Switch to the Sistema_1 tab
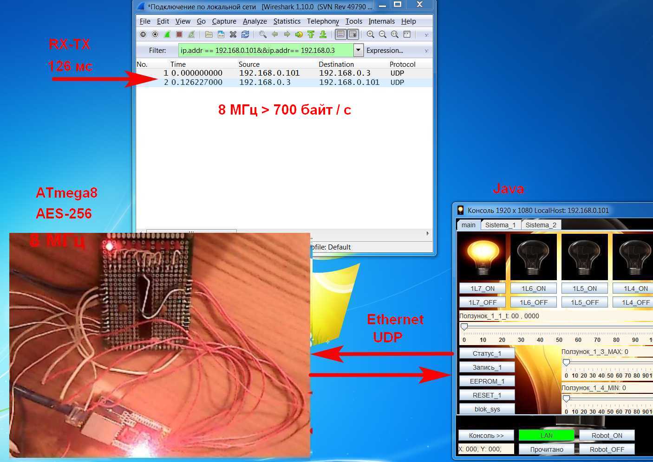Viewport: 653px width, 462px height. click(500, 225)
